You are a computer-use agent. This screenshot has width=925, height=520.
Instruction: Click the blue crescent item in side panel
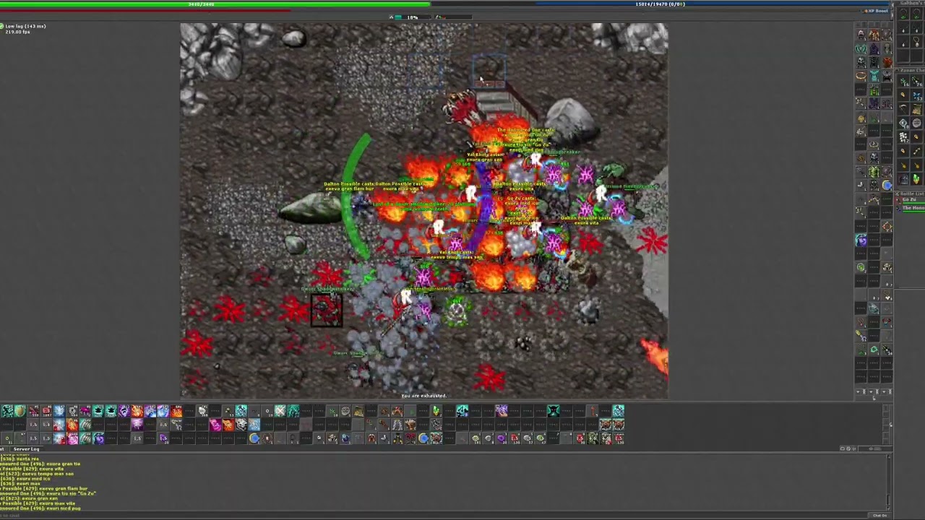(x=887, y=184)
